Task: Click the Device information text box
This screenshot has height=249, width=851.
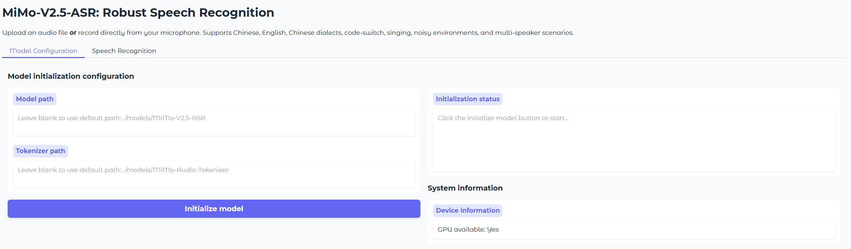Action: click(x=634, y=229)
